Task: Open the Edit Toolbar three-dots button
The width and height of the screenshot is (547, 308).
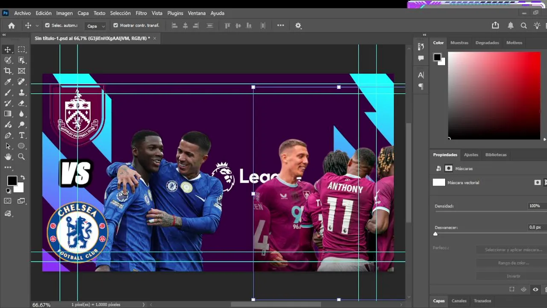Action: coord(8,168)
